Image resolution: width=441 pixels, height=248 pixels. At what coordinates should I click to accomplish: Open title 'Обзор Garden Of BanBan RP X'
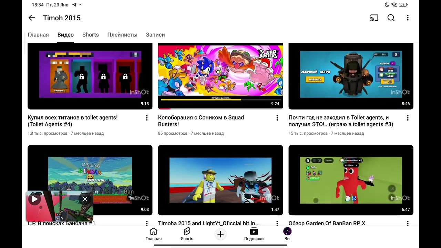pyautogui.click(x=327, y=223)
